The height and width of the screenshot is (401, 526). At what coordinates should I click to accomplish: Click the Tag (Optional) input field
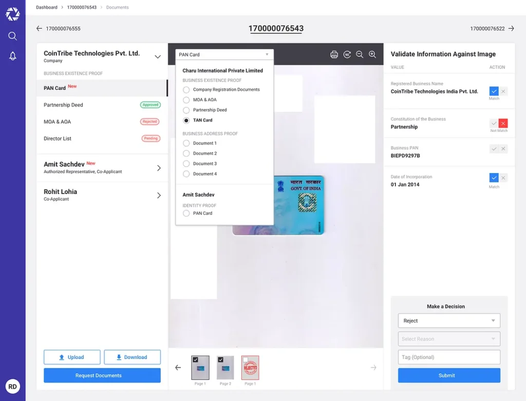[x=448, y=357]
